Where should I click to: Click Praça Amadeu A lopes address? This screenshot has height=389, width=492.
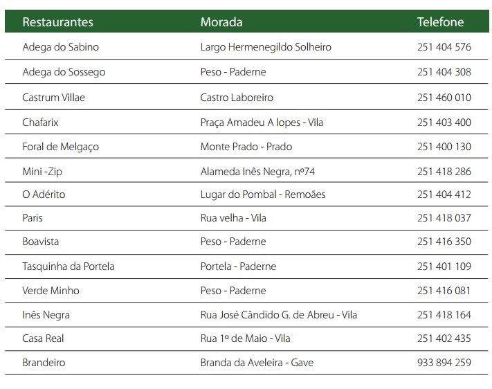click(262, 123)
